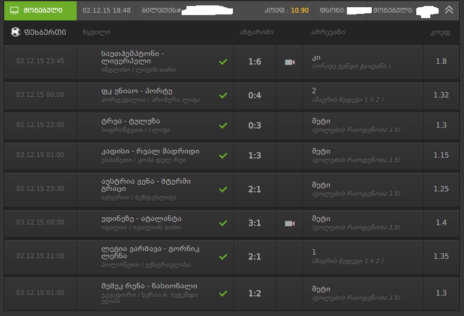This screenshot has height=316, width=464.
Task: Click selection 2 in ფკ უნიაო row
Action: tap(314, 91)
